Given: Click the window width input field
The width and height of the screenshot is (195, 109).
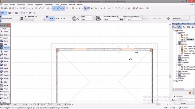Looking at the screenshot, I should [87, 17].
